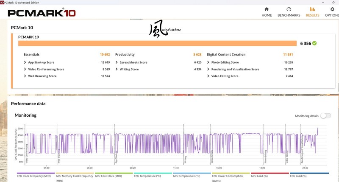Expand Rendering and Visualization Score row

(208, 69)
